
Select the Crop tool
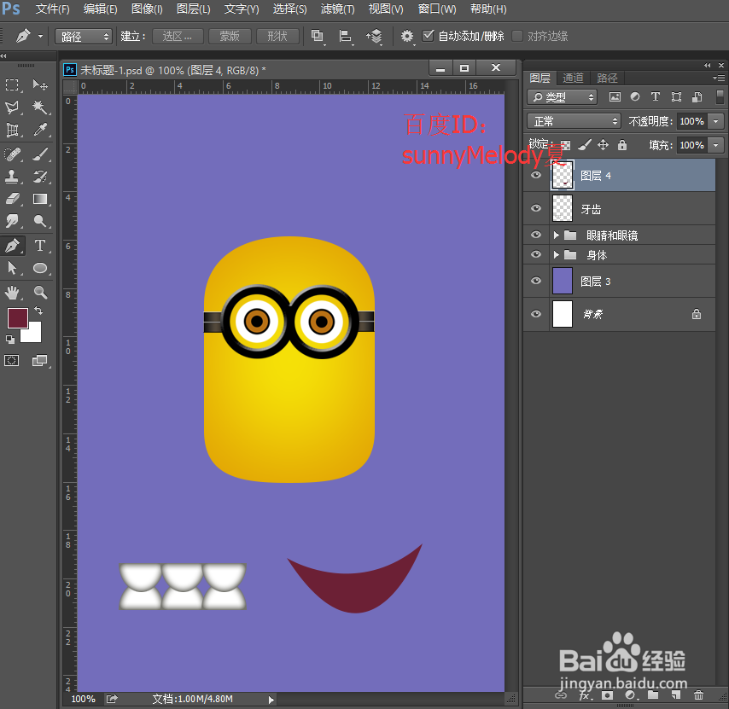click(12, 130)
